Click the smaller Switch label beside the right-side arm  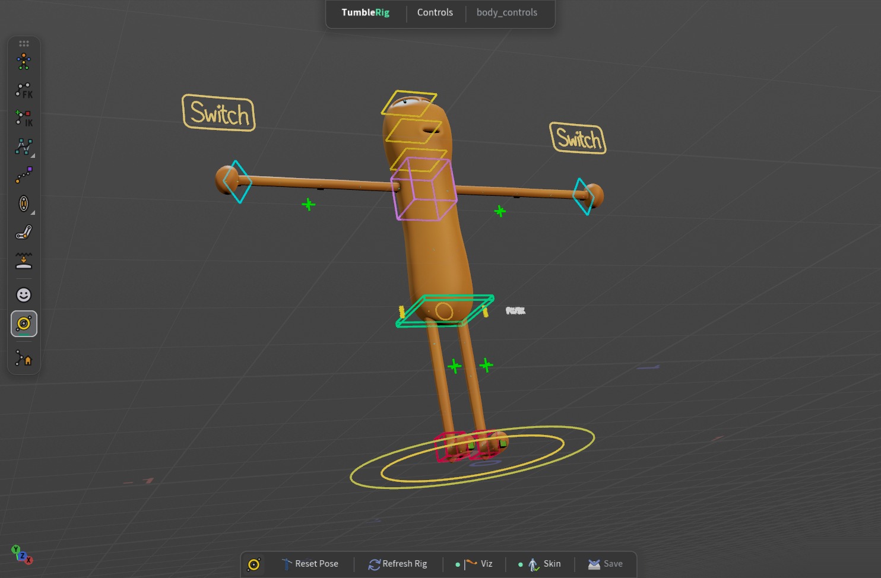coord(578,138)
